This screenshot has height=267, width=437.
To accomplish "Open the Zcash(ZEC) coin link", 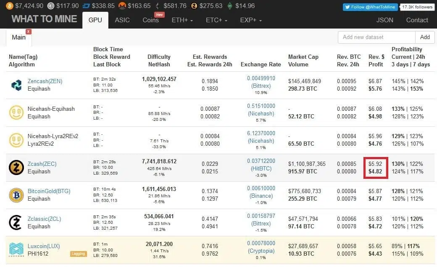I will tap(42, 164).
